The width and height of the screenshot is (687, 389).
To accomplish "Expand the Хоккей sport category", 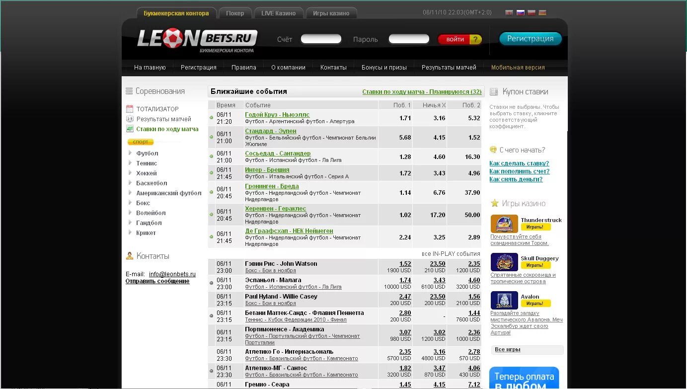I will click(x=146, y=173).
